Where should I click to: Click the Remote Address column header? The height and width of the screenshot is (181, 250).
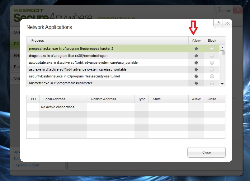111,99
